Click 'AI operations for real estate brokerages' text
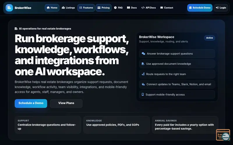Image resolution: width=233 pixels, height=145 pixels. pyautogui.click(x=45, y=28)
